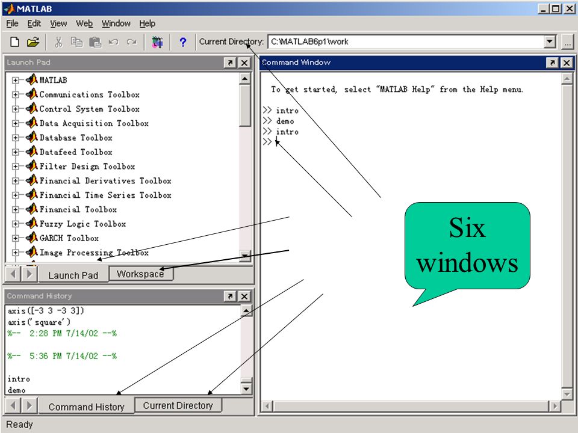Open help with the question mark icon

tap(182, 42)
